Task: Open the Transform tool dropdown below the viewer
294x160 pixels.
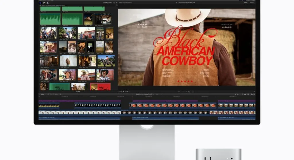Action: (120, 92)
